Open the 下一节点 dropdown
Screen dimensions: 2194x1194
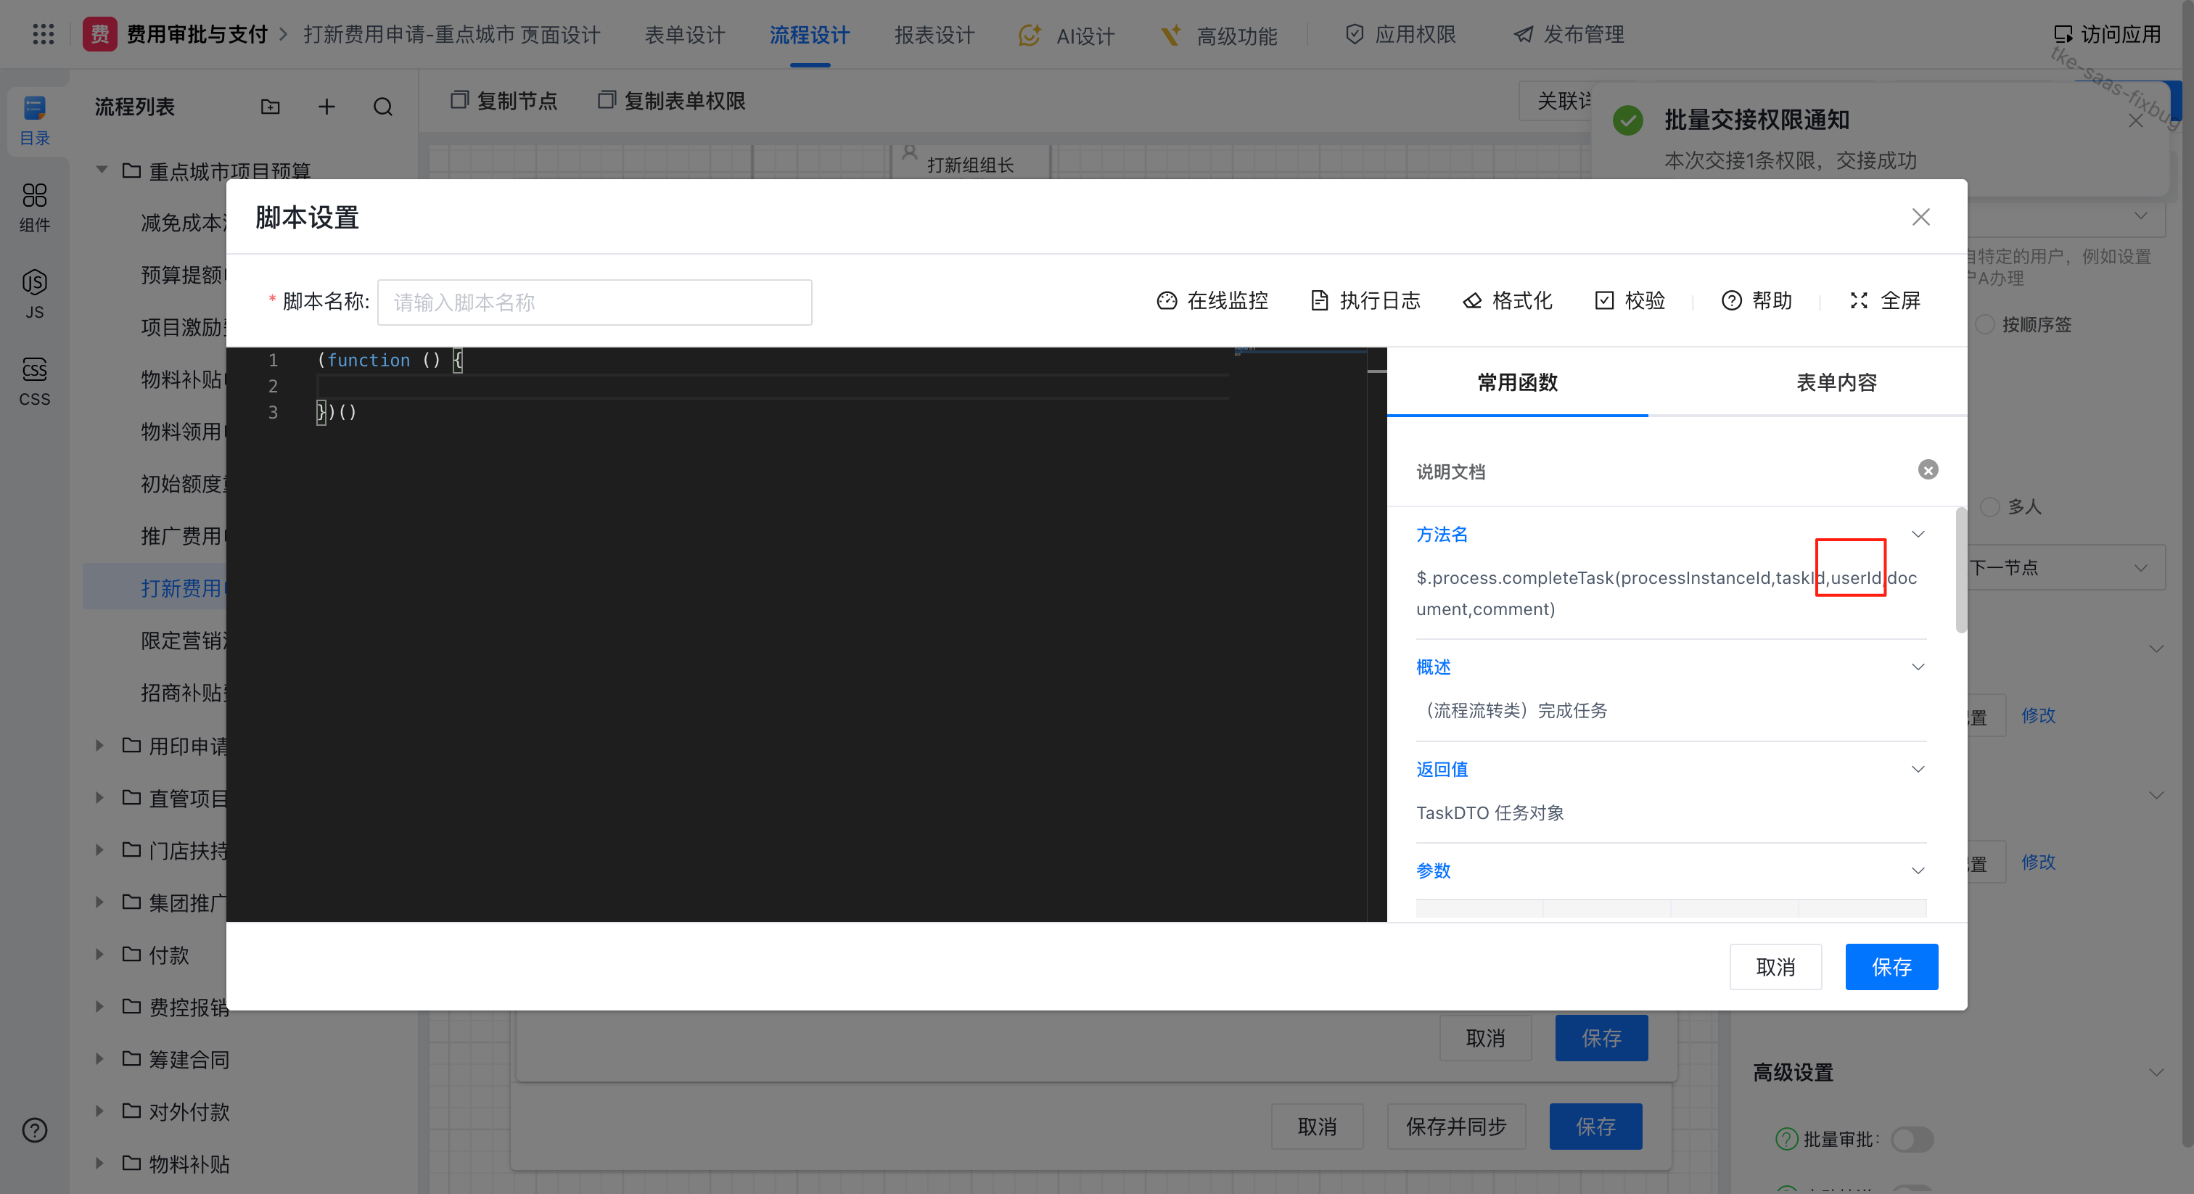[2065, 568]
